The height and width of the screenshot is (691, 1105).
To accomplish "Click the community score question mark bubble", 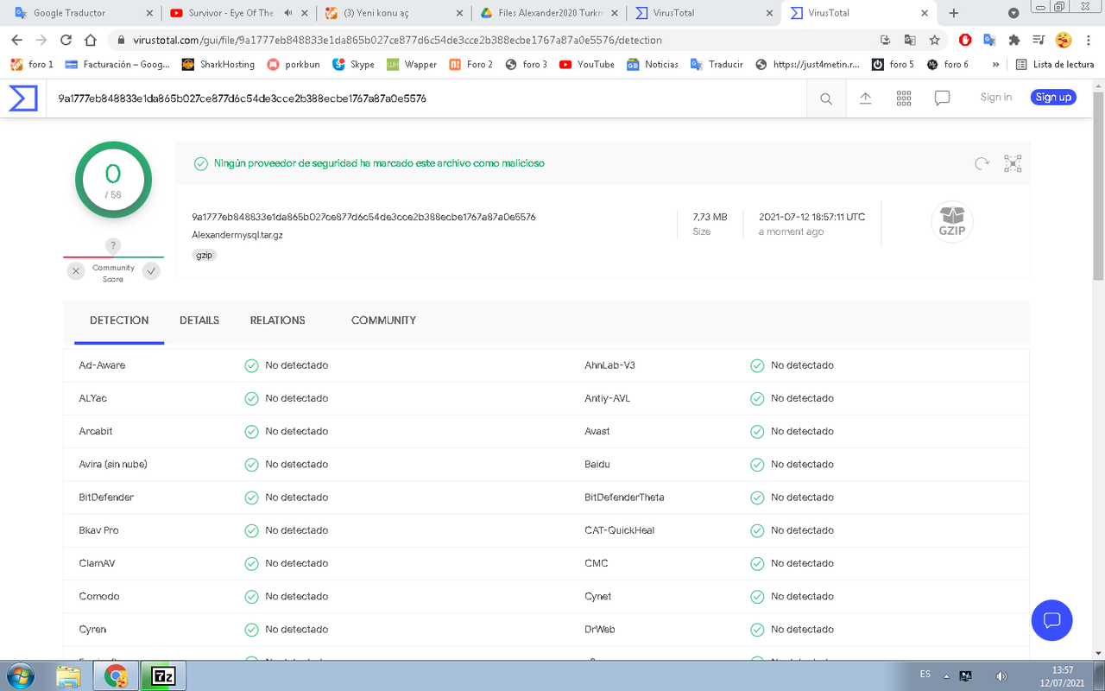I will 113,246.
